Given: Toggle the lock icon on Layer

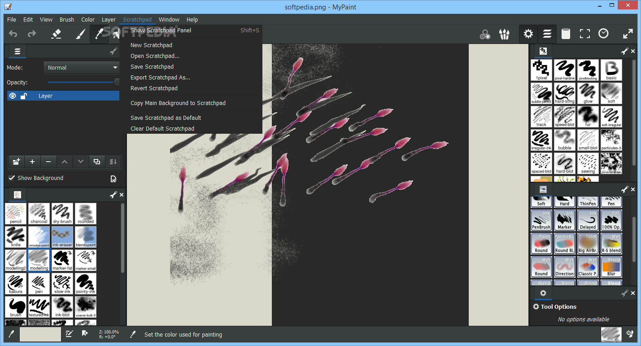Looking at the screenshot, I should coord(23,96).
